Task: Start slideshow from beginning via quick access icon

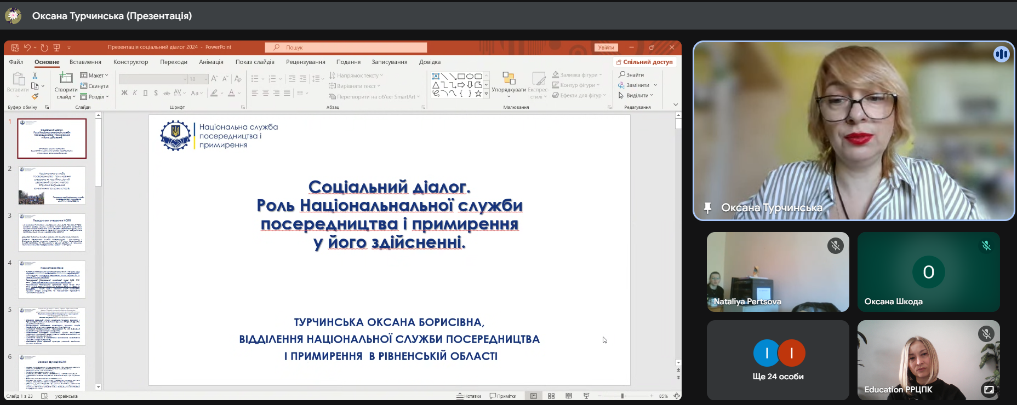Action: [56, 48]
